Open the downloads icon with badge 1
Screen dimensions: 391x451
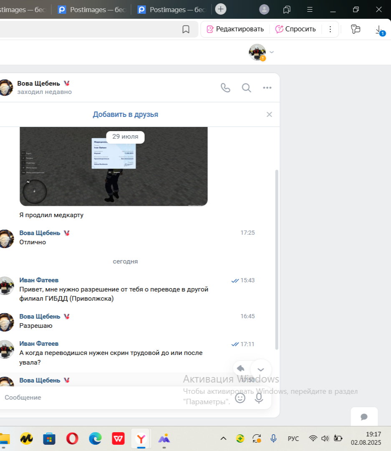[379, 30]
